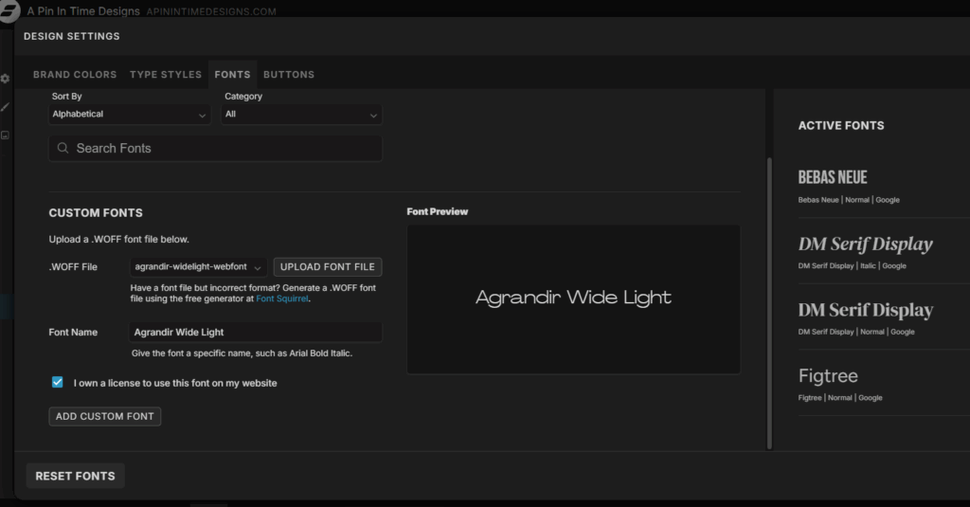Image resolution: width=970 pixels, height=507 pixels.
Task: Click the Reset Fonts button
Action: coord(75,476)
